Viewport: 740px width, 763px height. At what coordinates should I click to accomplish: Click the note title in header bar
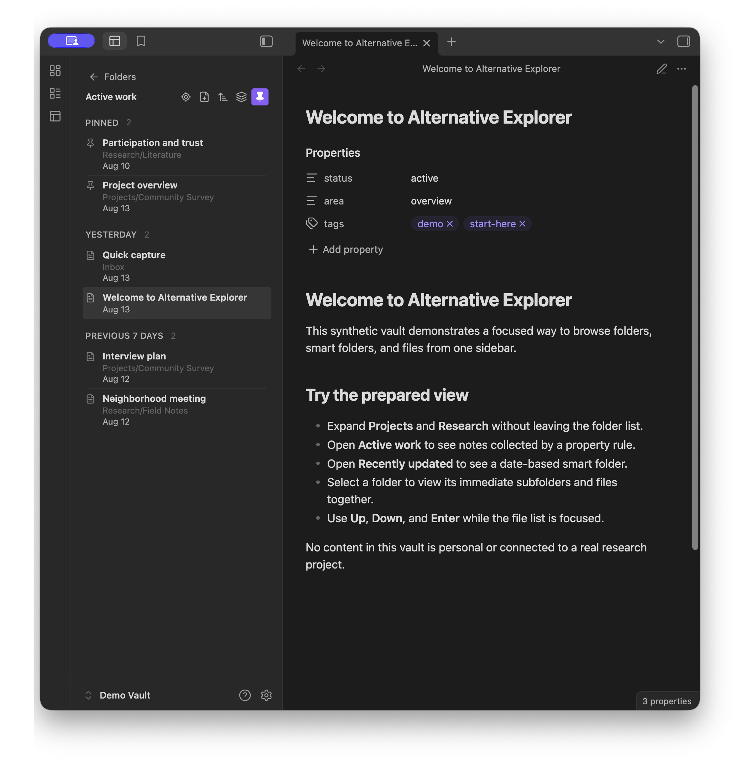tap(491, 69)
